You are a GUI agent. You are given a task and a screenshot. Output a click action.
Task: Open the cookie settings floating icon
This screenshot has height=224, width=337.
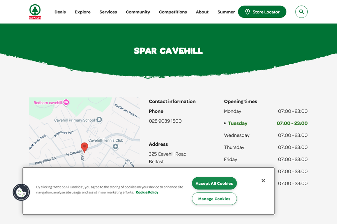(x=21, y=192)
